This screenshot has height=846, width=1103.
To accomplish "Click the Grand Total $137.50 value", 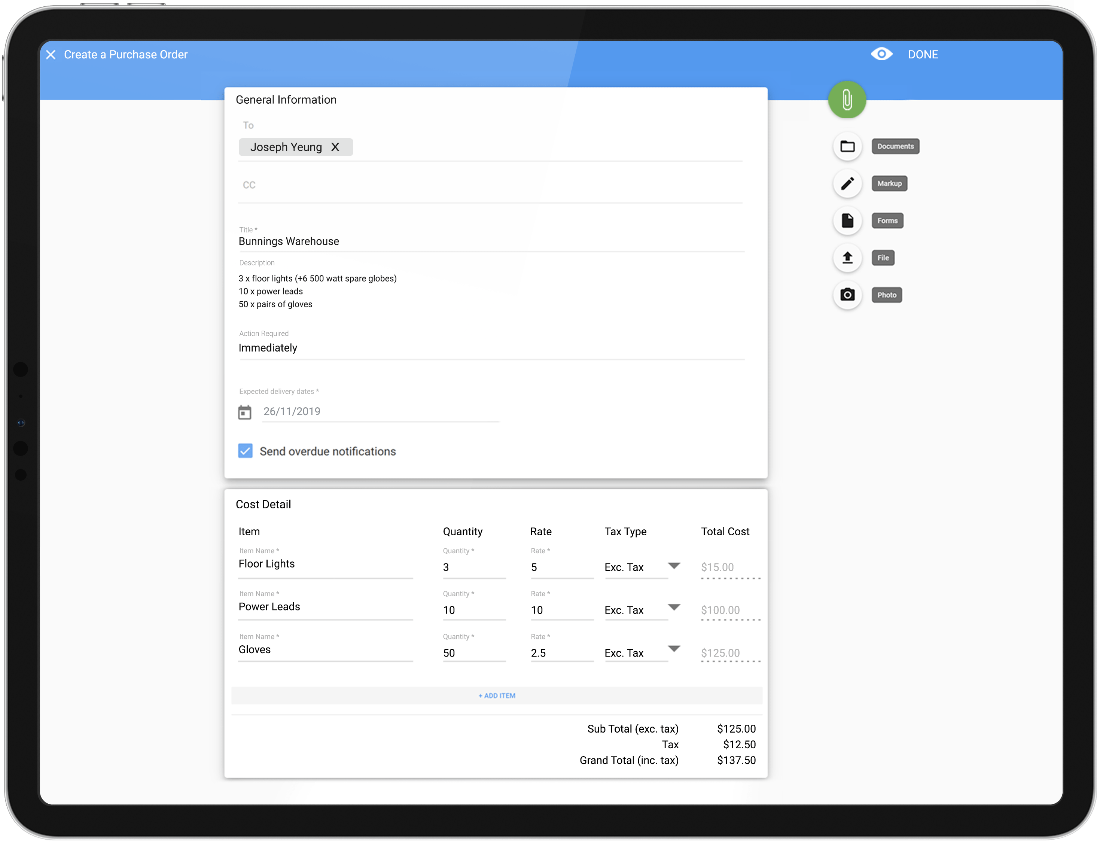I will (737, 760).
